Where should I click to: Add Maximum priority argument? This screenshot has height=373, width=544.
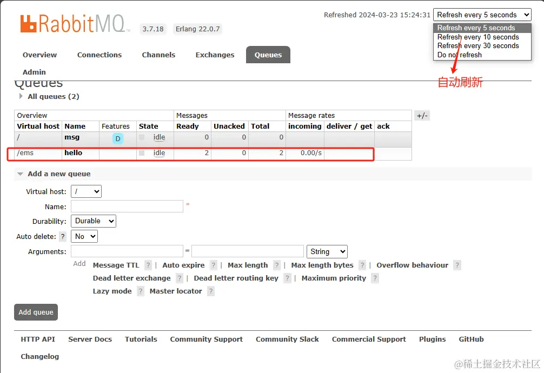tap(334, 278)
